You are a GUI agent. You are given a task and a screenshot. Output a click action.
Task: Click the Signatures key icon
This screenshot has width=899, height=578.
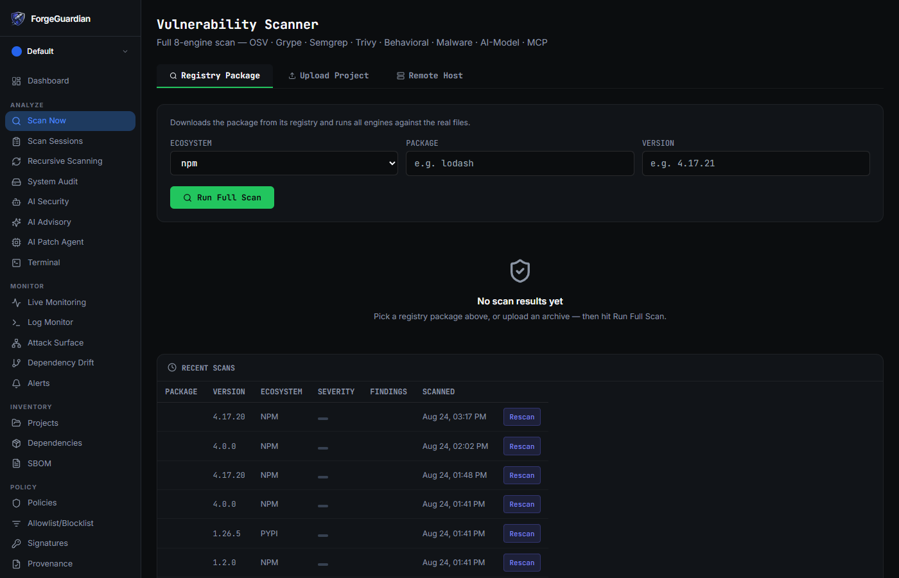(17, 543)
